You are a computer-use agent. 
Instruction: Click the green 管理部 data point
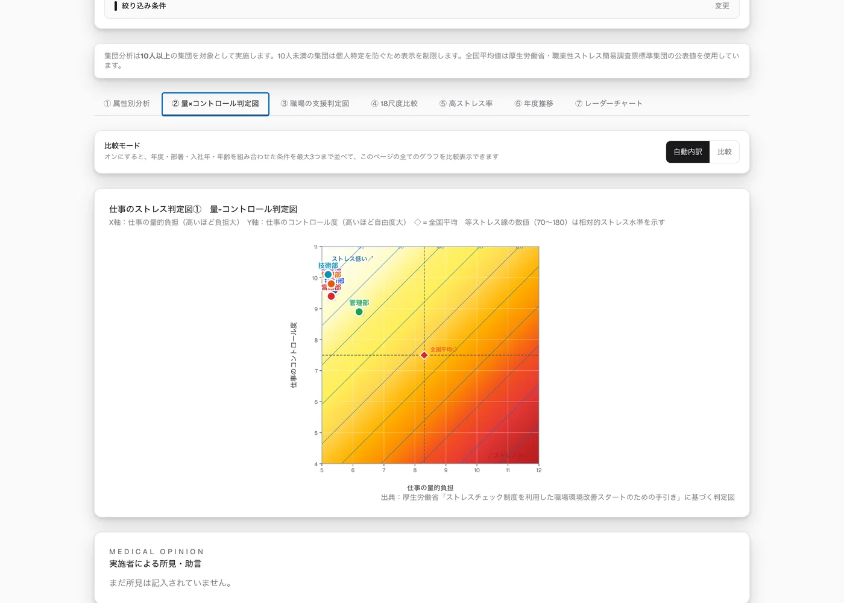click(359, 312)
